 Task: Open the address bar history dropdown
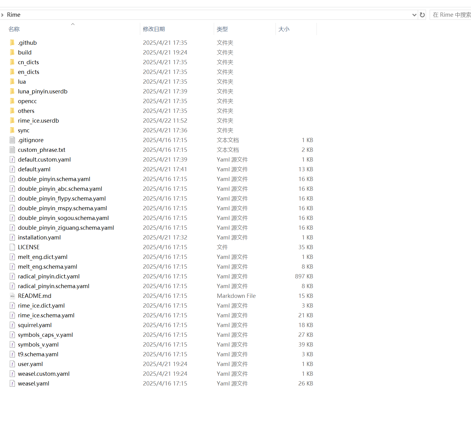point(414,15)
